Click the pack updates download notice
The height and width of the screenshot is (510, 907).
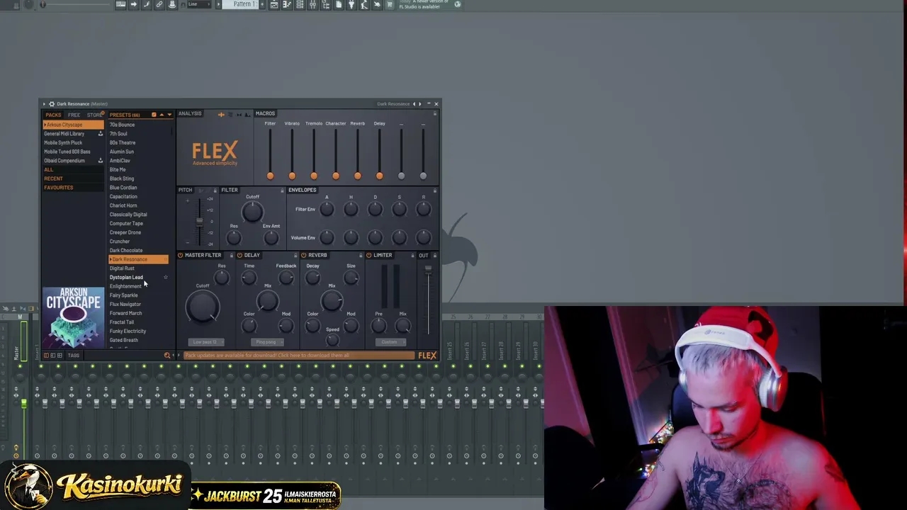[x=298, y=356]
